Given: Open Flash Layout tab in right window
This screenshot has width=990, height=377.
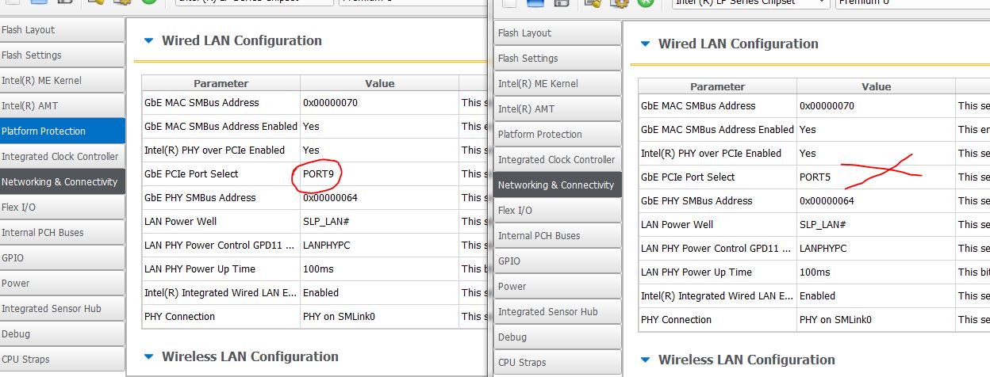Looking at the screenshot, I should click(x=558, y=33).
